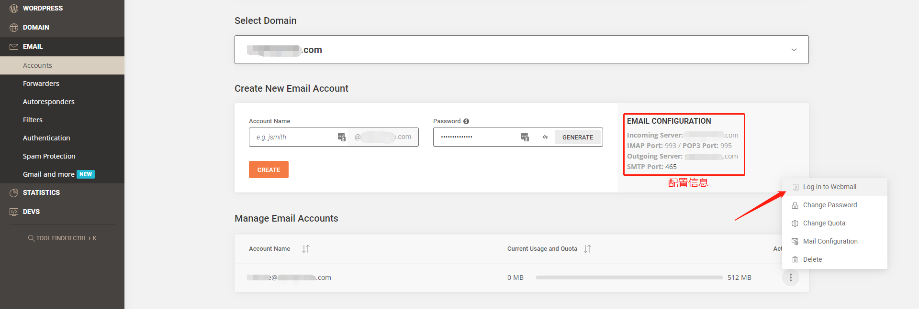This screenshot has width=919, height=309.
Task: Click the Outgoing Server line
Action: [683, 156]
